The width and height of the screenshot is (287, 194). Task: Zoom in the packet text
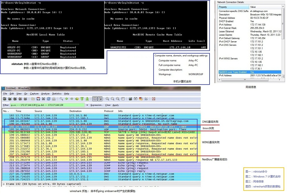tap(107, 99)
